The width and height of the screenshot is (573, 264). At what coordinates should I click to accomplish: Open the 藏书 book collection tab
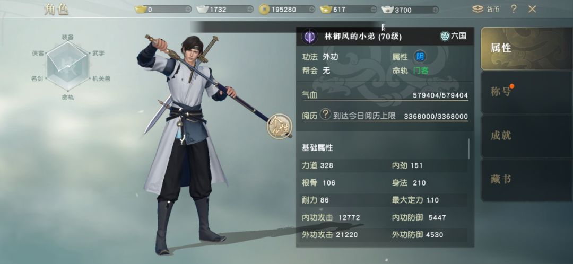point(526,180)
